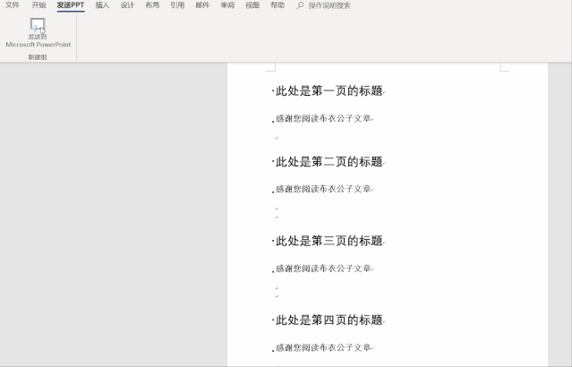The width and height of the screenshot is (572, 367).
Task: Go to the 引用 ribbon tab
Action: [x=177, y=5]
